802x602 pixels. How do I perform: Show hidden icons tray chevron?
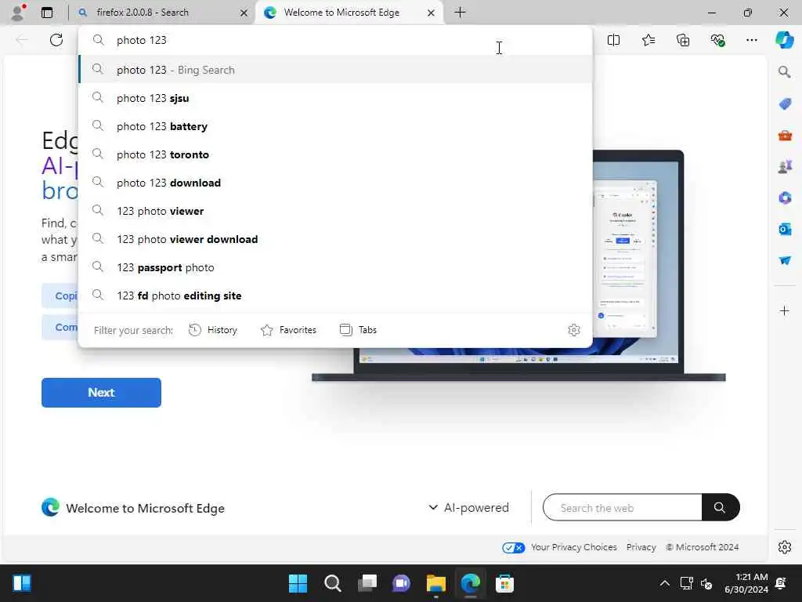(x=664, y=583)
